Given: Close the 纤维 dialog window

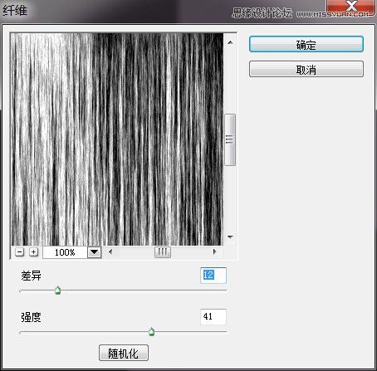Looking at the screenshot, I should pos(351,7).
